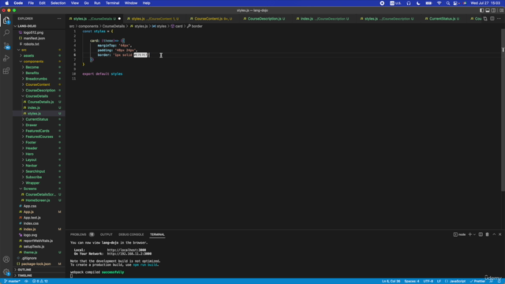
Task: Click the open changes icon in editor toolbar
Action: 485,19
